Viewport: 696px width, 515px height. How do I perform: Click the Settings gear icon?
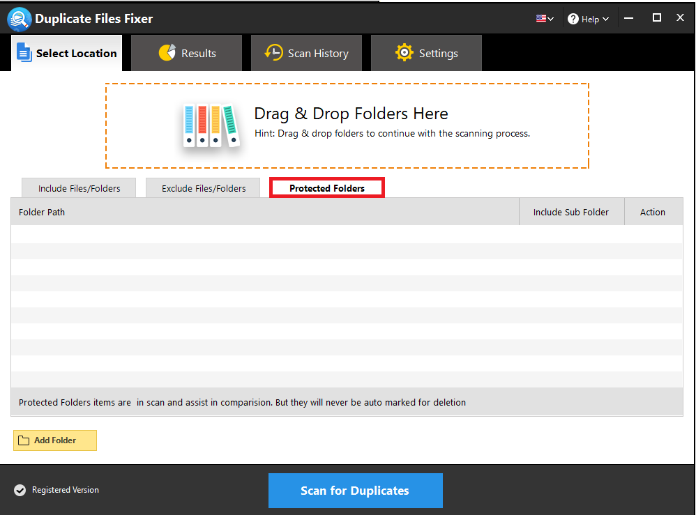(404, 53)
